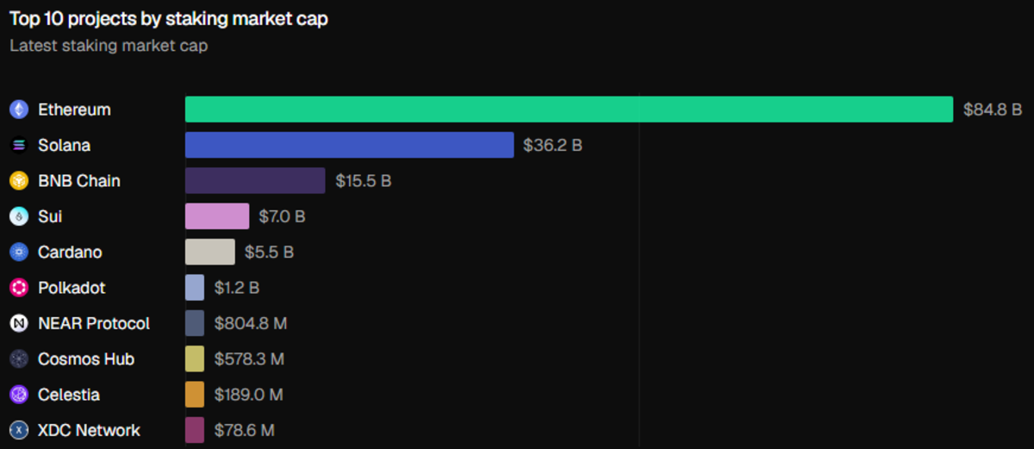
Task: Click the Solana logo icon
Action: (19, 146)
